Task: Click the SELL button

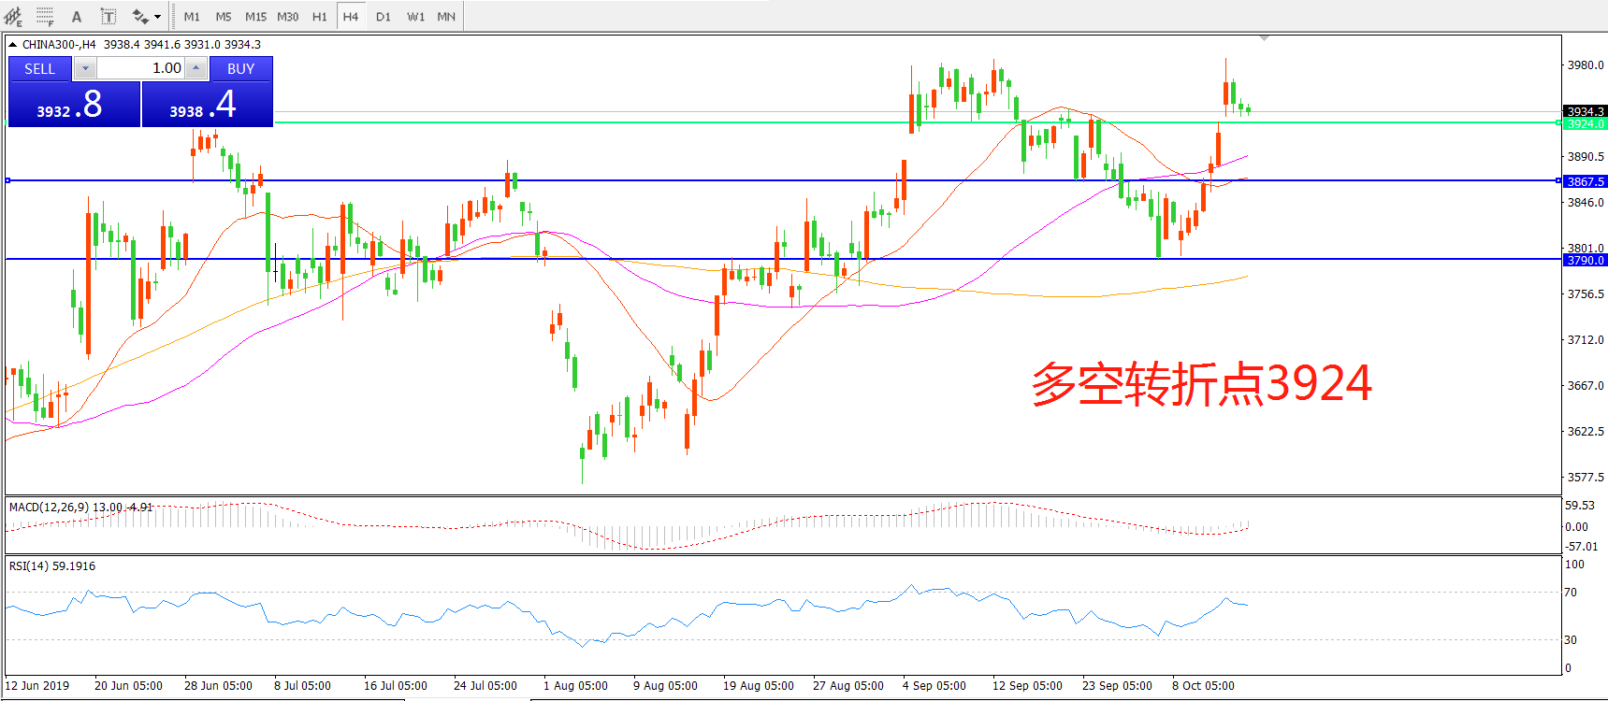Action: pos(40,68)
